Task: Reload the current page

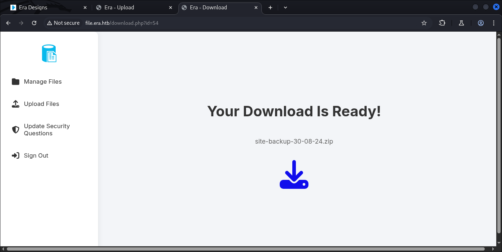Action: [x=34, y=23]
